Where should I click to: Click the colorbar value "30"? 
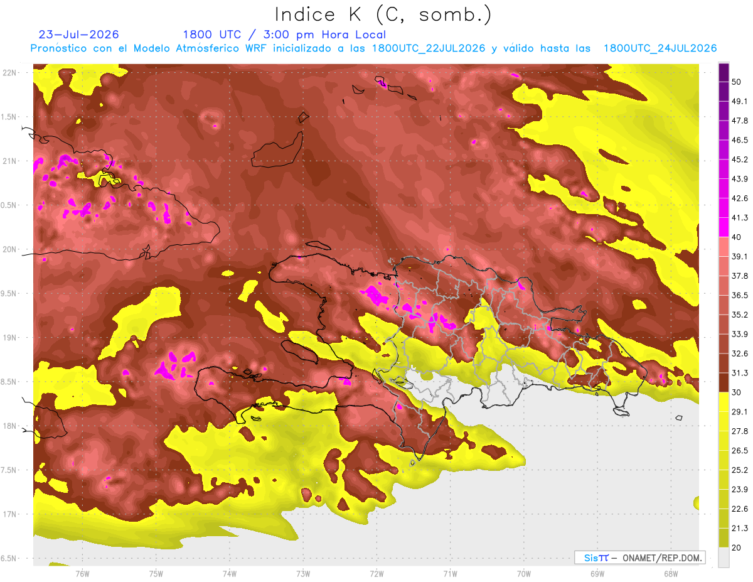pos(737,392)
